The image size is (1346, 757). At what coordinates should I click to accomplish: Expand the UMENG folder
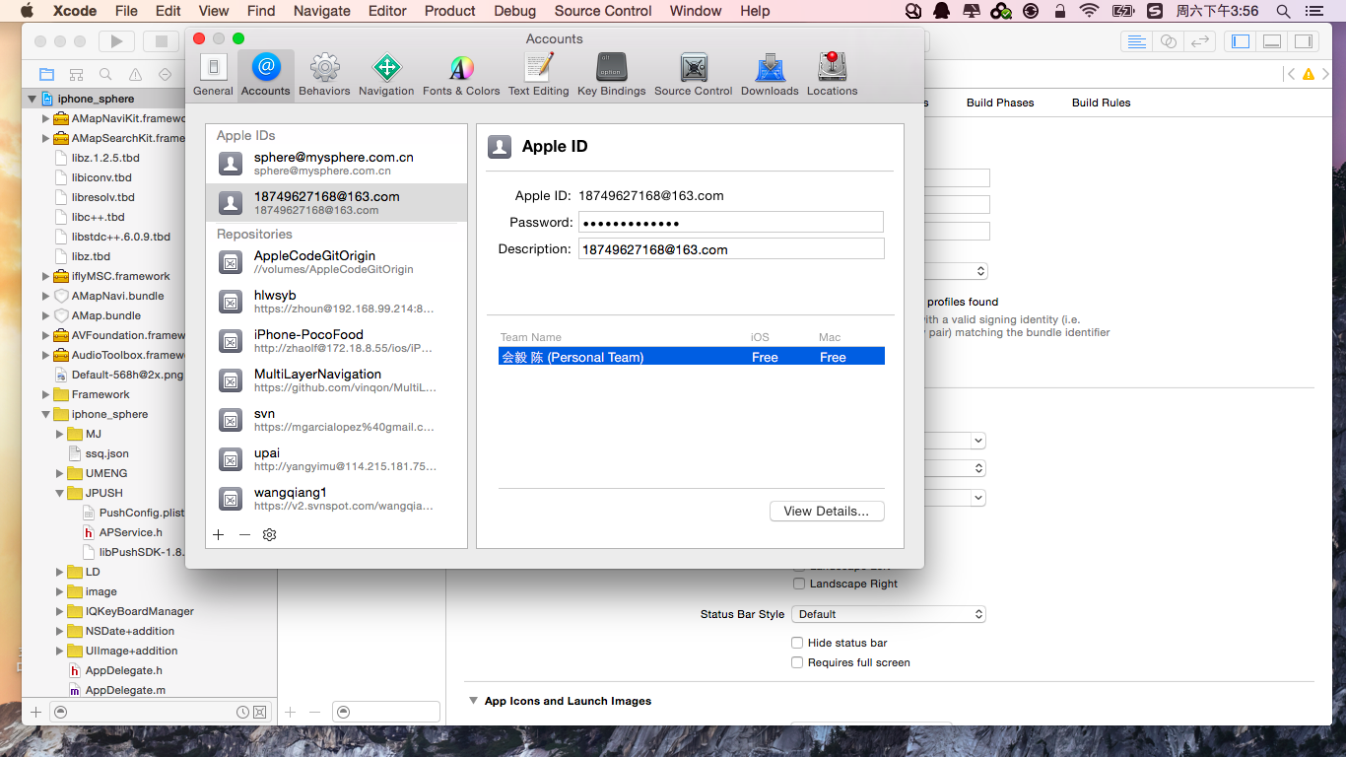[x=59, y=473]
